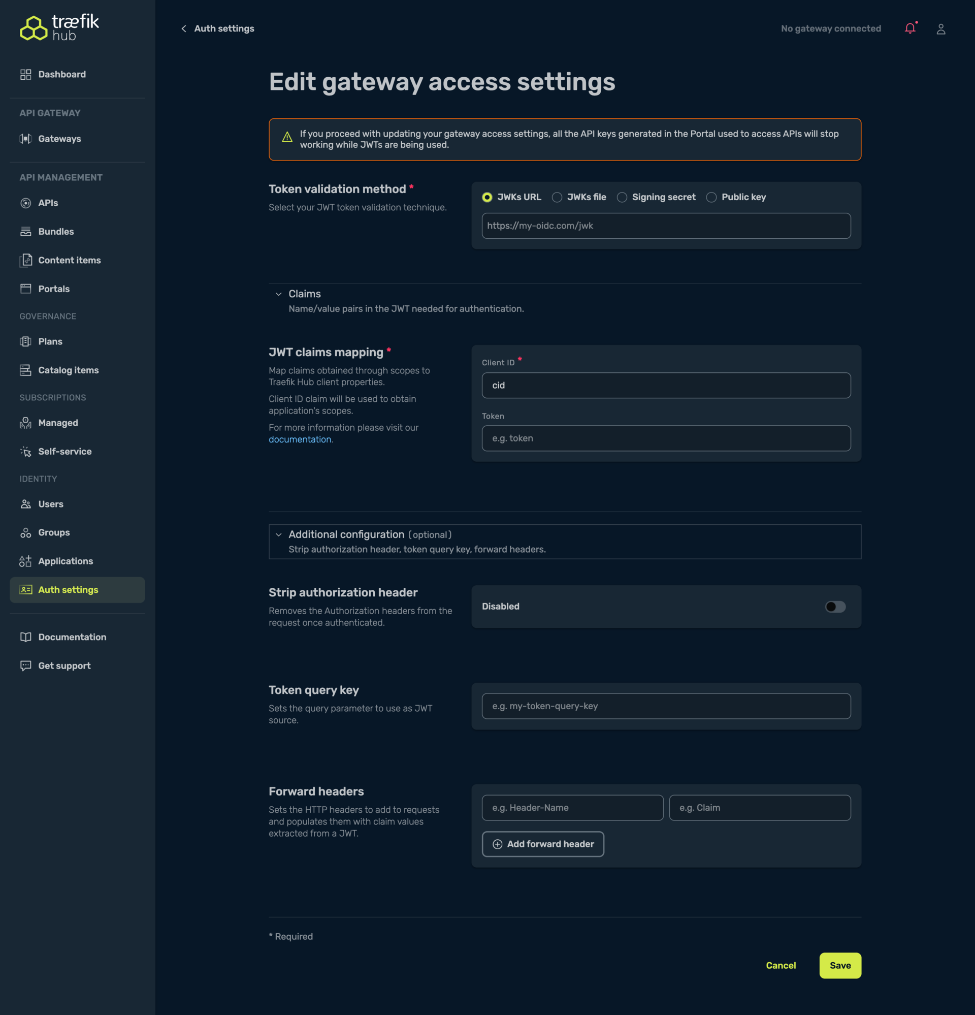Image resolution: width=975 pixels, height=1015 pixels.
Task: Open Bundles menu item
Action: pyautogui.click(x=77, y=232)
